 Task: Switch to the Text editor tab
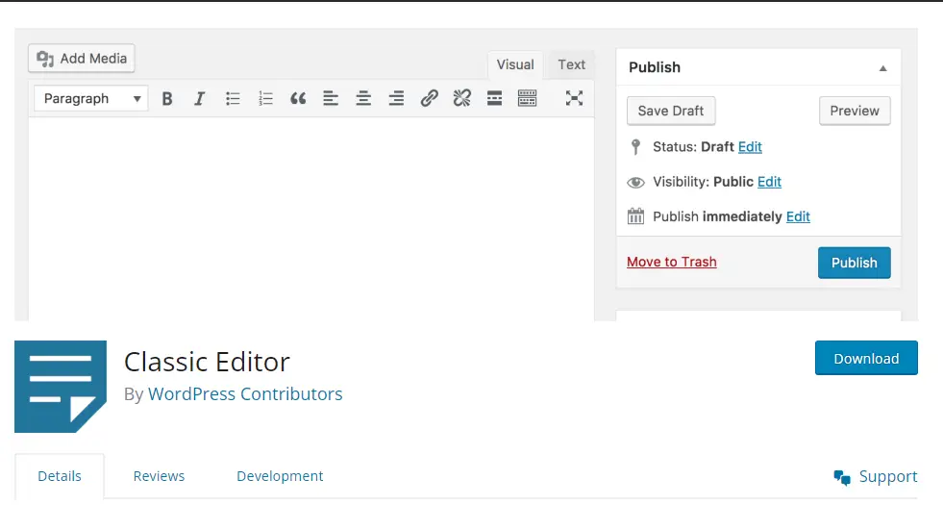[x=571, y=65]
